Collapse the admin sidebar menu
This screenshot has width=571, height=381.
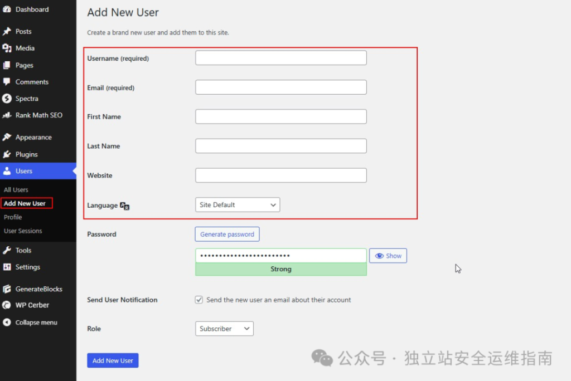pyautogui.click(x=38, y=323)
